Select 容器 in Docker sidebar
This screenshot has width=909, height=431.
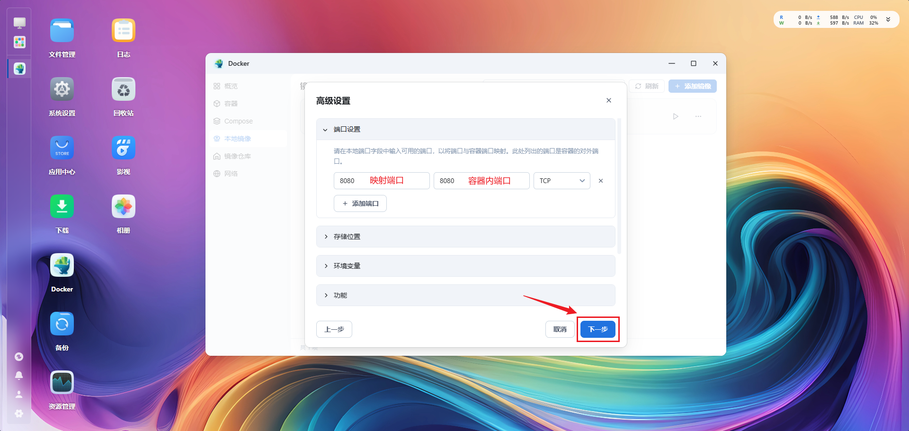[249, 104]
